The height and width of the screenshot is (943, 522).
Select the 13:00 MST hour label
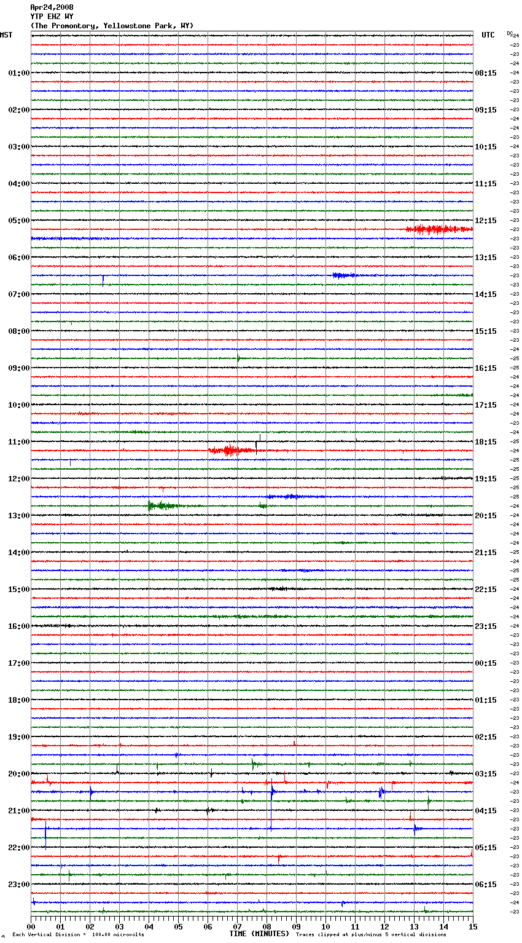coord(18,516)
